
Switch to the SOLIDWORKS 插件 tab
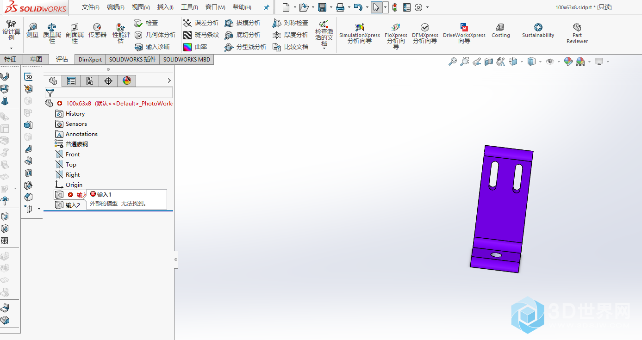[x=132, y=59]
